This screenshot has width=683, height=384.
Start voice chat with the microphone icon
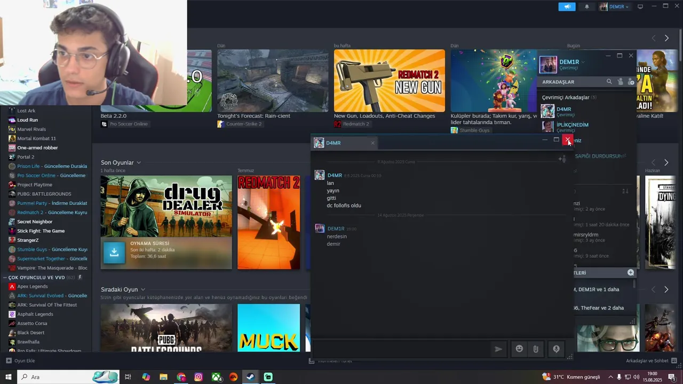coord(556,349)
